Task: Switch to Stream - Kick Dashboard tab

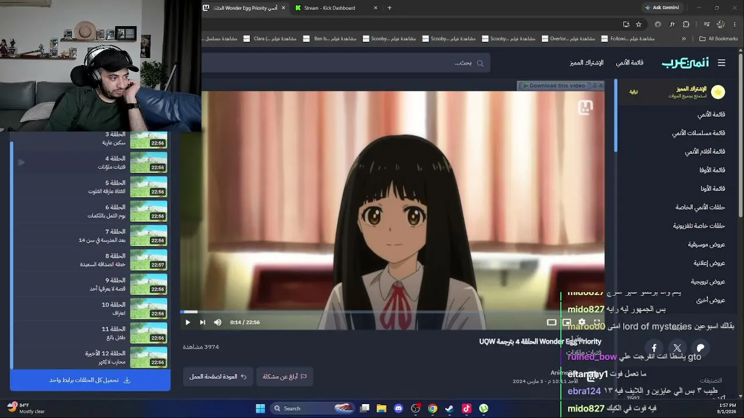Action: (337, 8)
